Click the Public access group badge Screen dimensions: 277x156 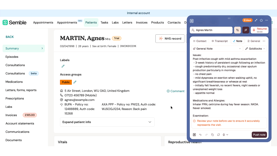click(x=66, y=82)
